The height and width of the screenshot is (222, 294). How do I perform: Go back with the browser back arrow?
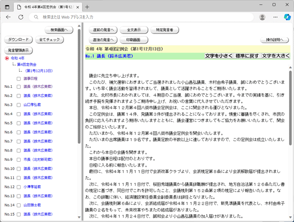pyautogui.click(x=8, y=17)
